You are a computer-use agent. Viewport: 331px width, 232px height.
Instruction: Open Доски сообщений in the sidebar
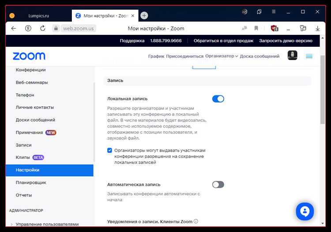click(35, 120)
